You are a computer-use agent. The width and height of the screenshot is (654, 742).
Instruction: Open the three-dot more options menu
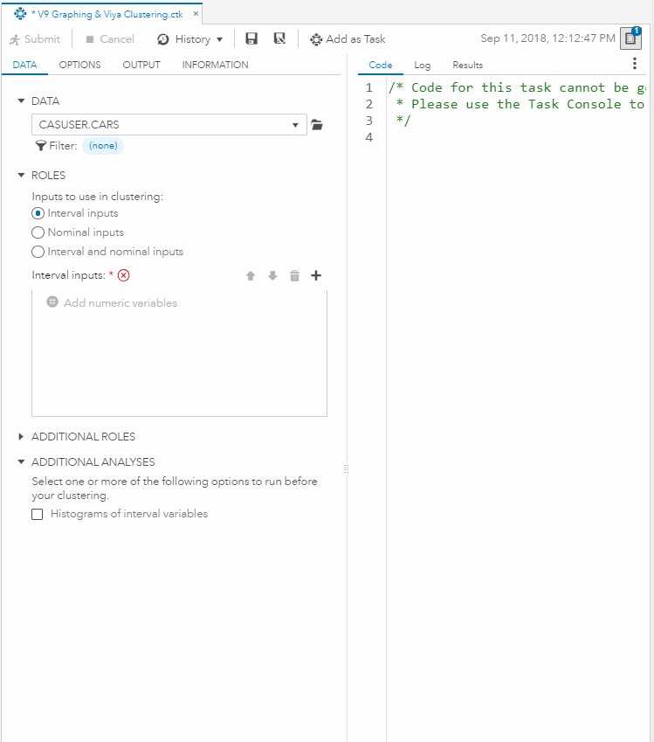point(635,64)
